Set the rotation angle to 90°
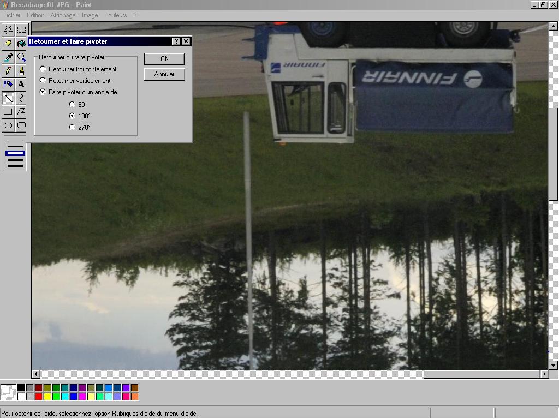This screenshot has height=419, width=559. click(x=72, y=104)
